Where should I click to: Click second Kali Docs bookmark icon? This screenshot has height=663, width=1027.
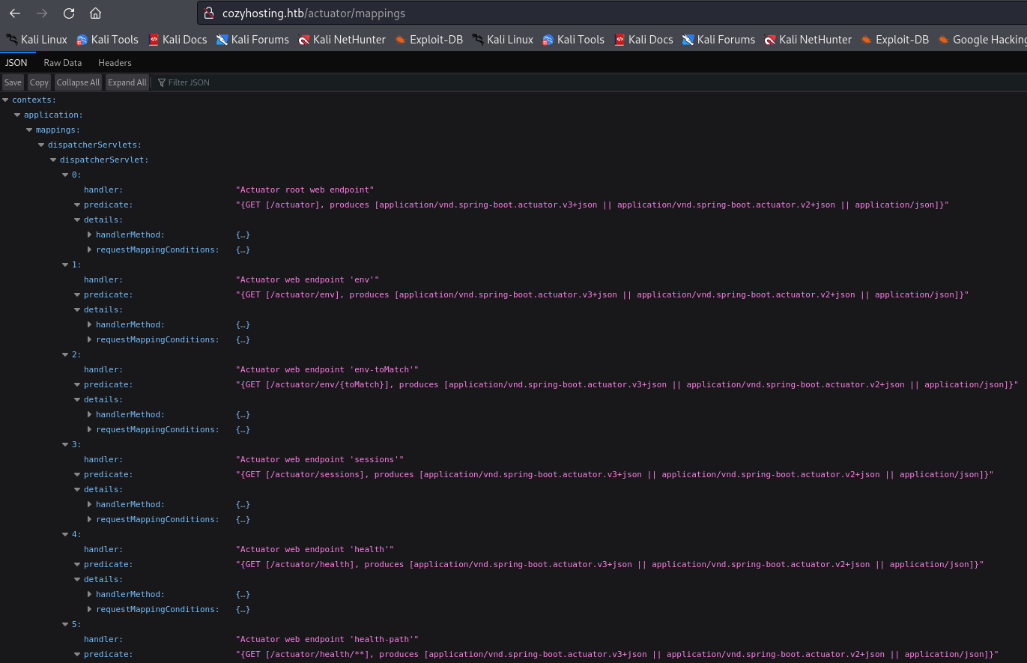pos(619,40)
